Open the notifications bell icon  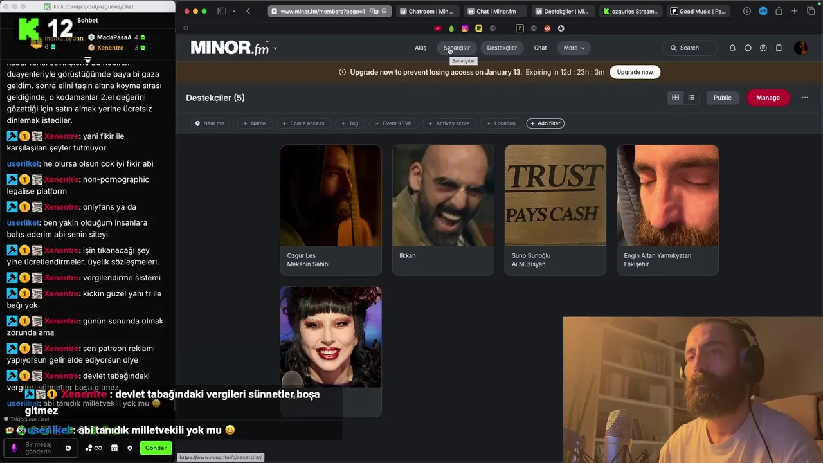732,48
